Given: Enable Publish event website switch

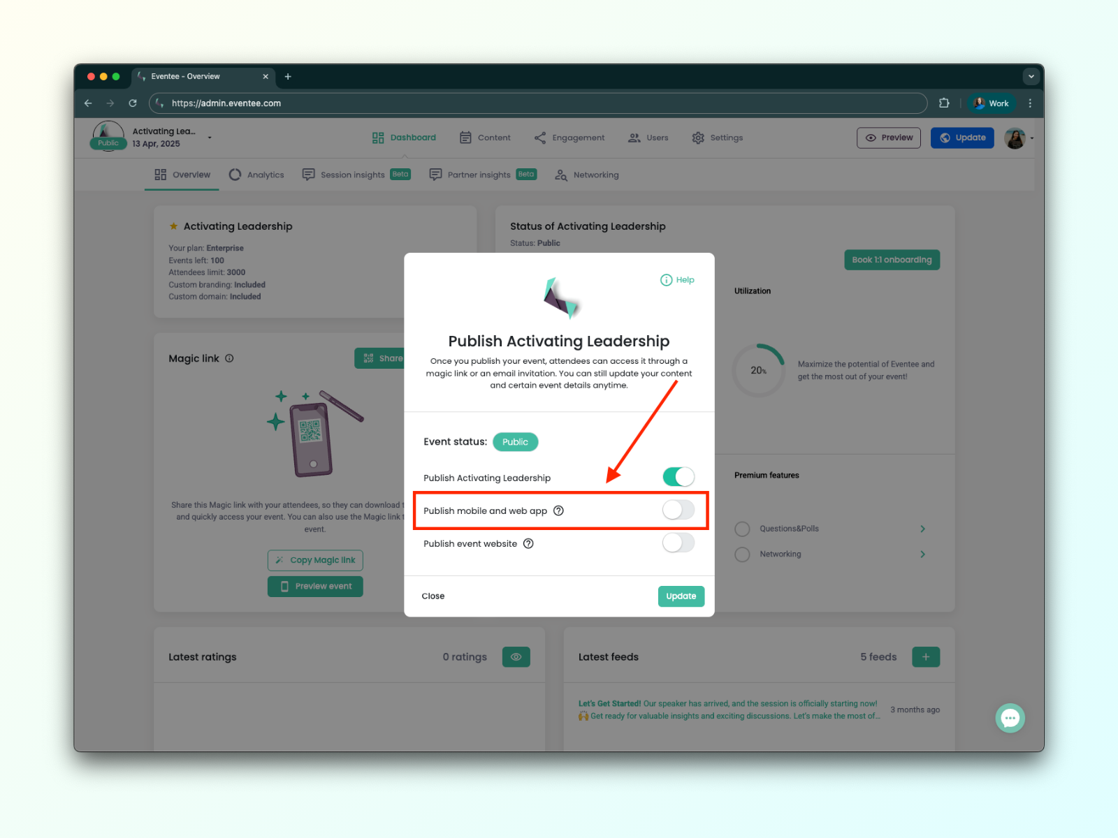Looking at the screenshot, I should [678, 543].
